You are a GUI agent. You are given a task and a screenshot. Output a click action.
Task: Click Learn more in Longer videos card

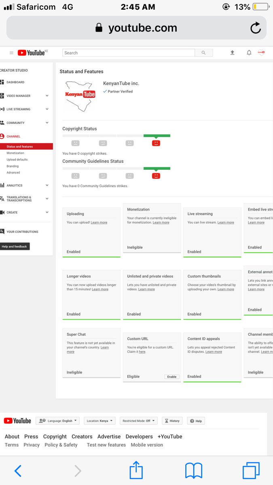100,289
